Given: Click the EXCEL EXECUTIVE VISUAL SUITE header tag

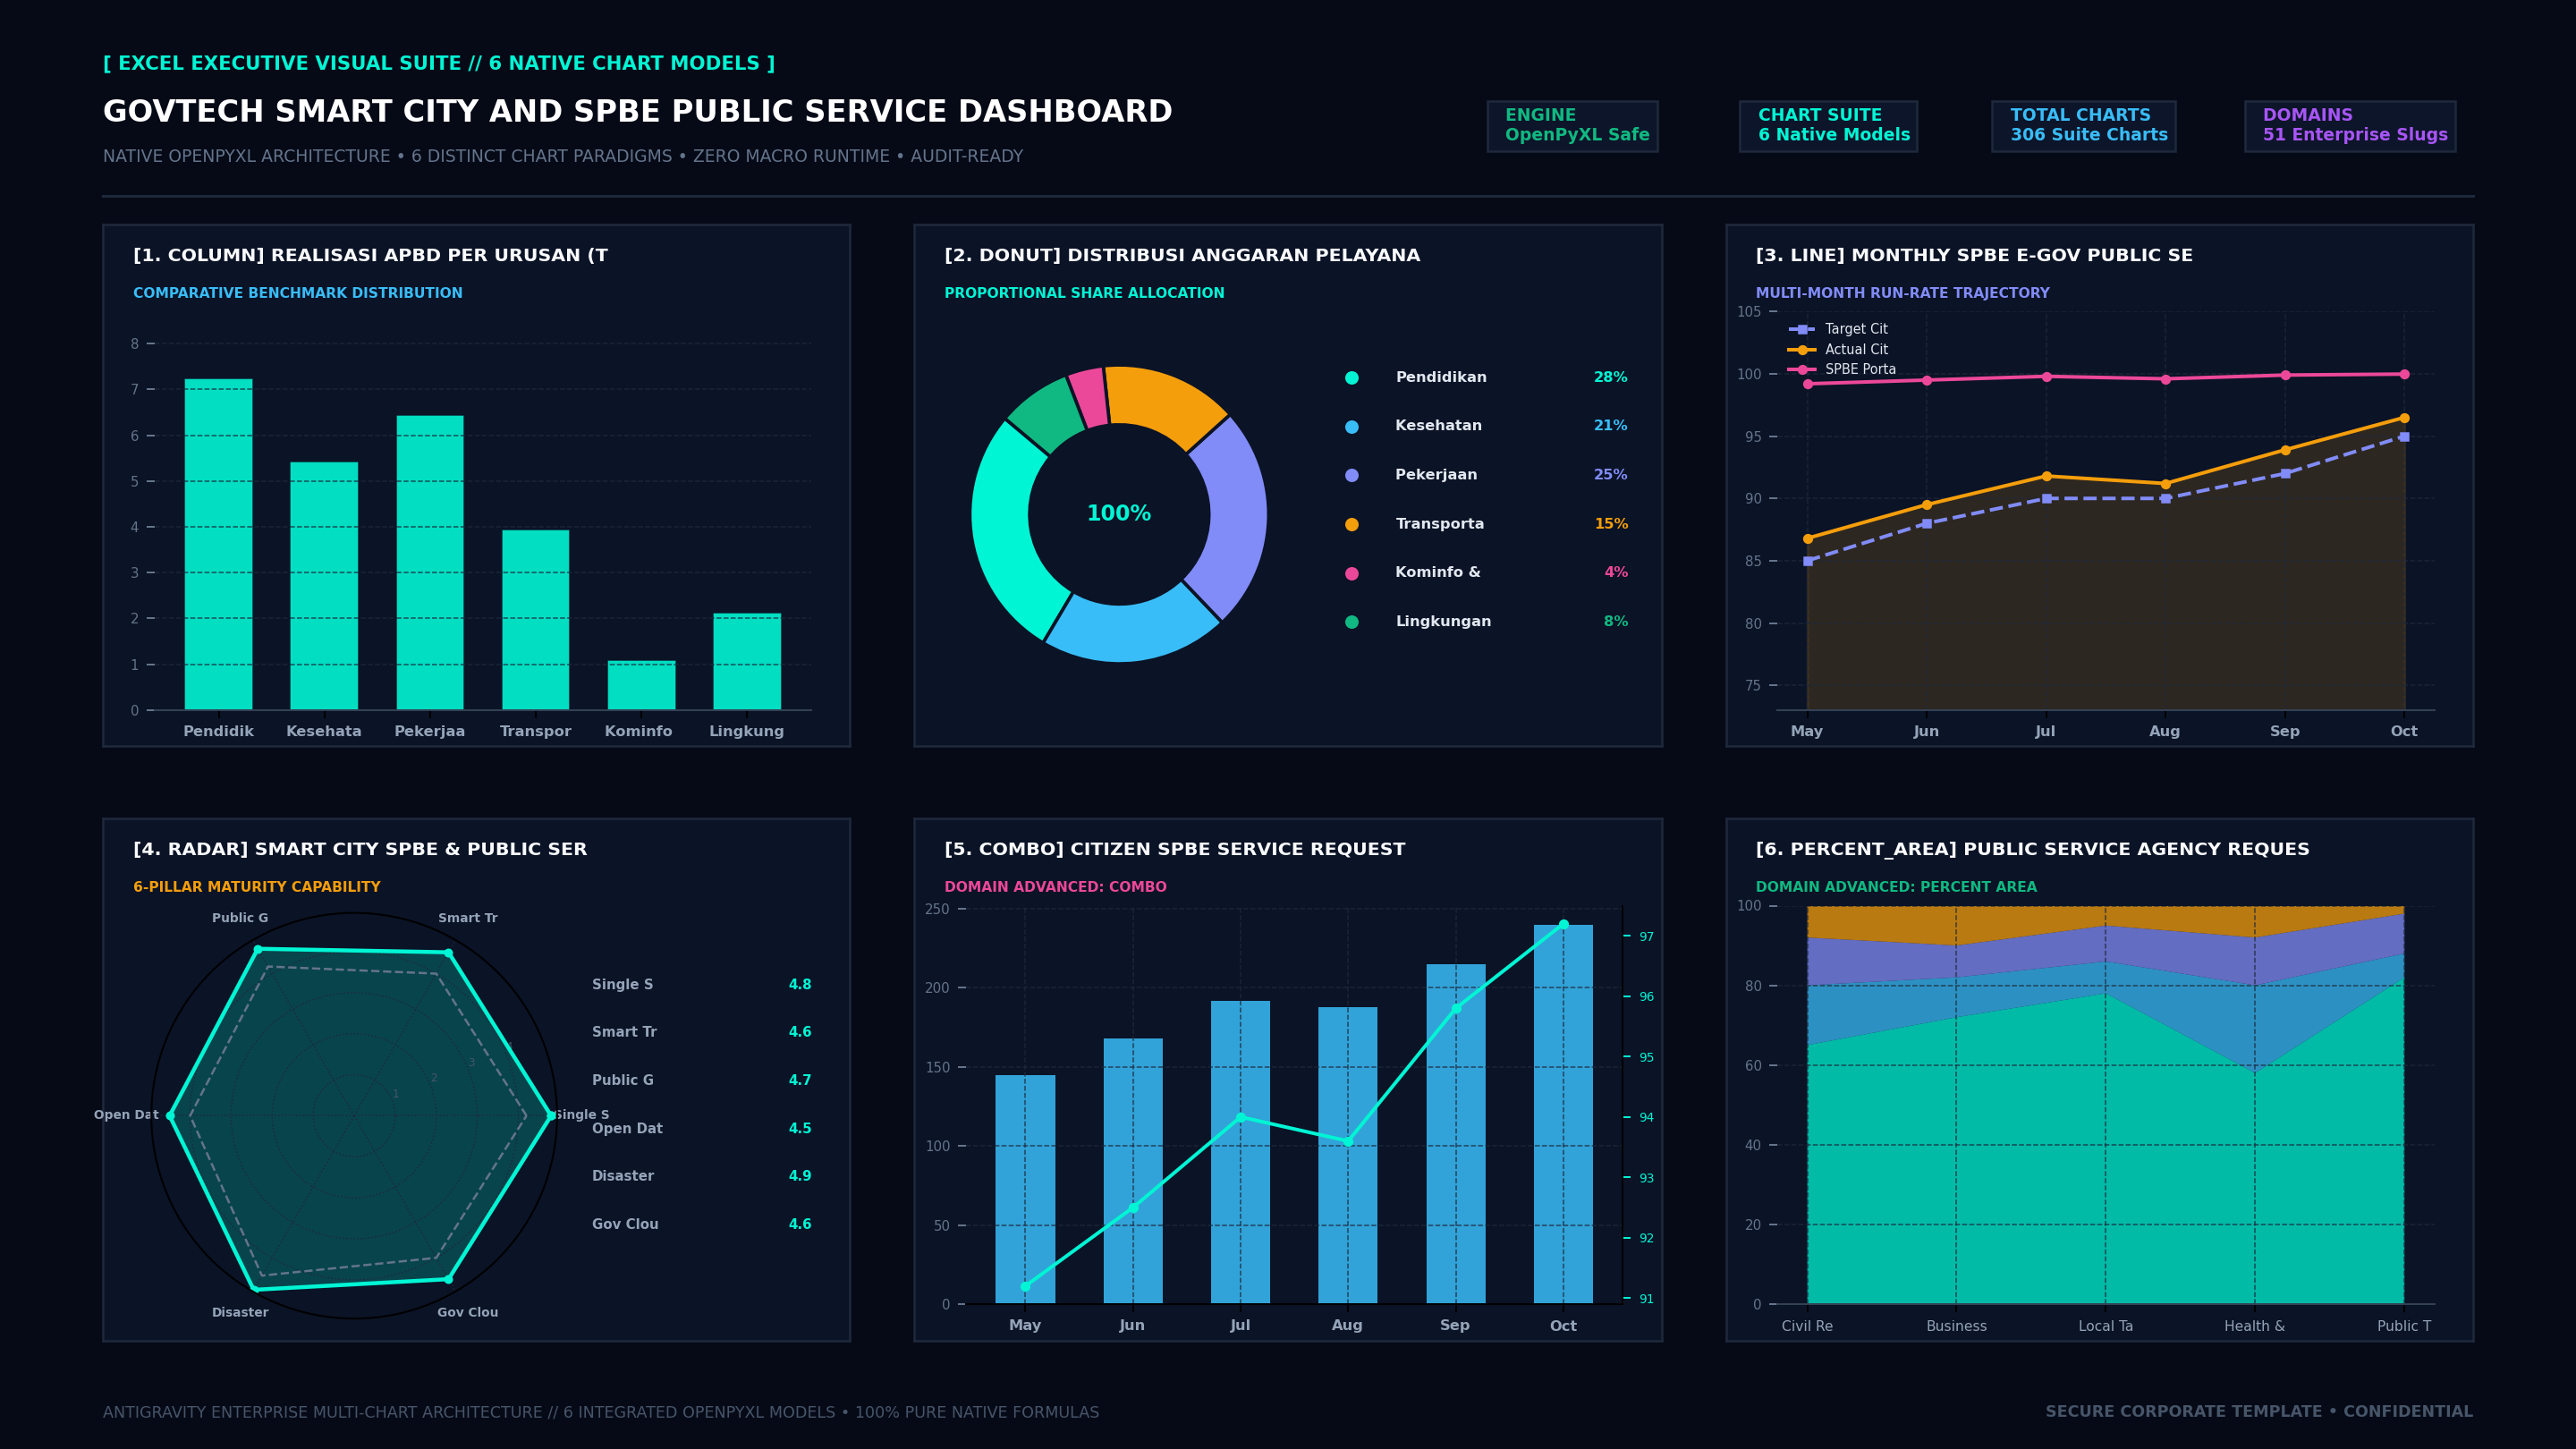Looking at the screenshot, I should tap(439, 64).
